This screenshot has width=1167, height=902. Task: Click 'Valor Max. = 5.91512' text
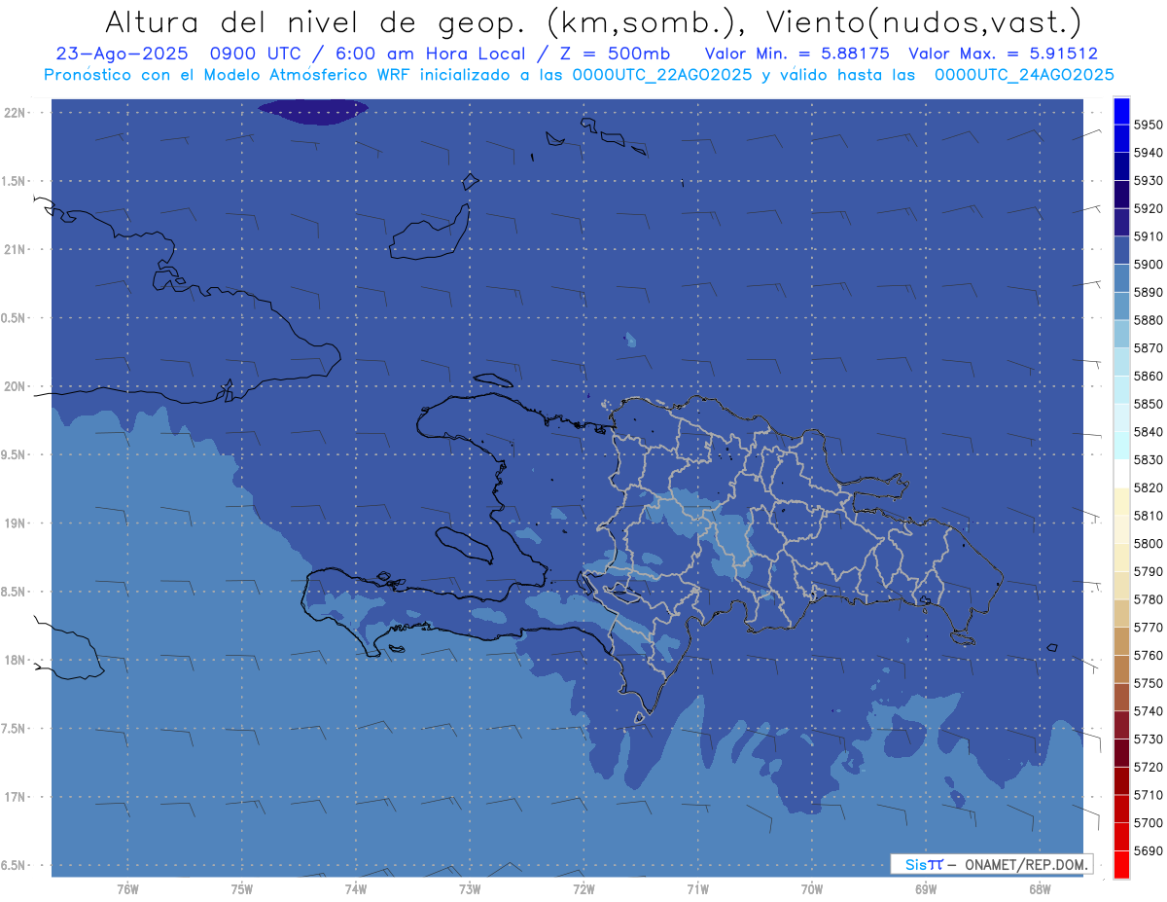(x=1003, y=54)
